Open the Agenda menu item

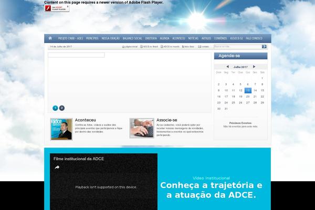click(164, 38)
